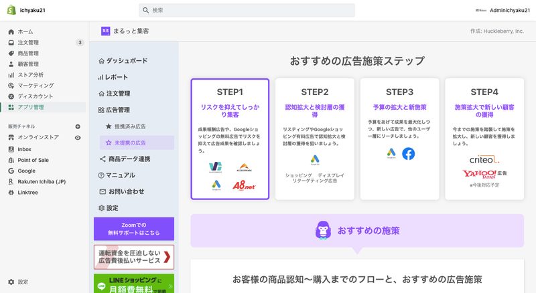
Task: Select the 未提携の広告 submenu item
Action: pos(137,142)
